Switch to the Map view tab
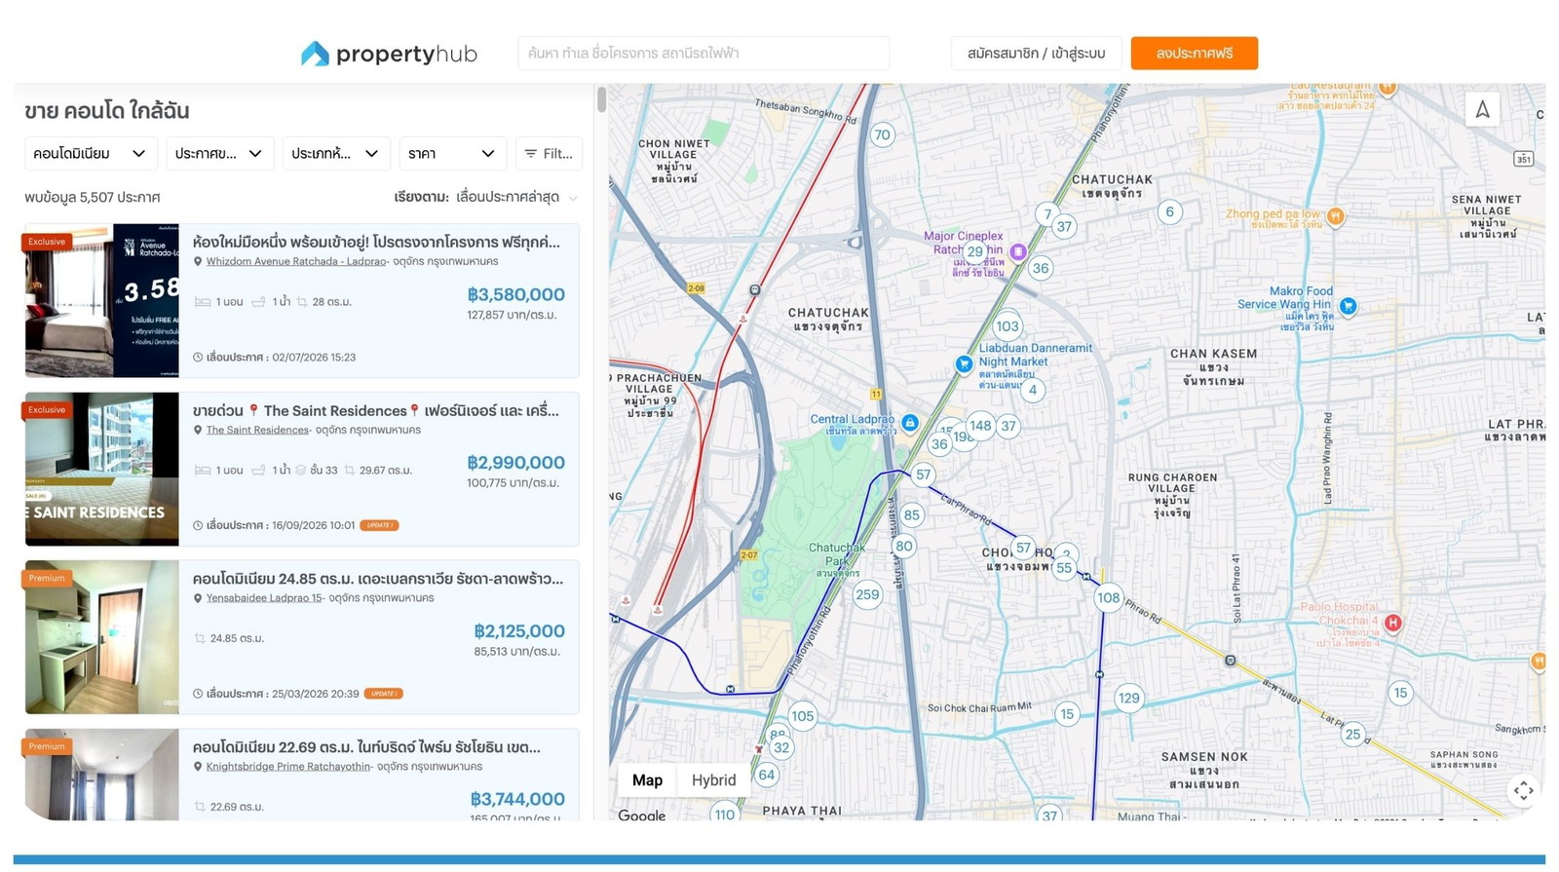 (647, 780)
